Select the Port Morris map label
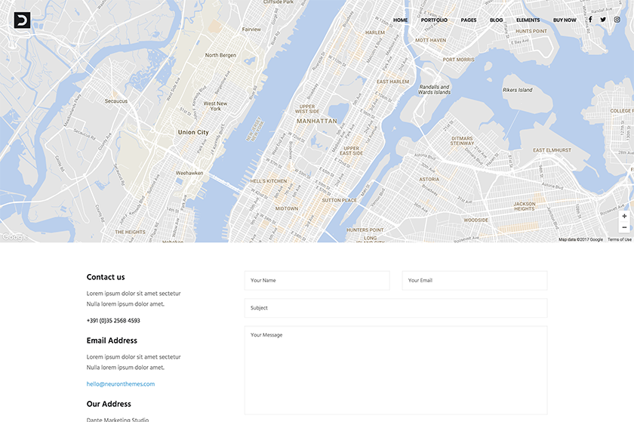634x422 pixels. pyautogui.click(x=459, y=60)
